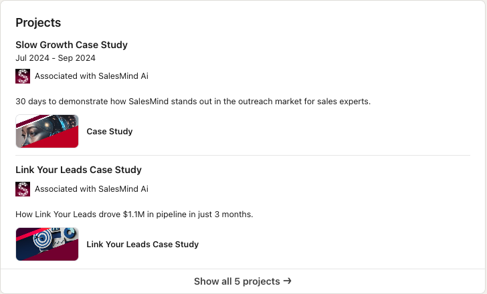Open the Slow Growth Case Study title
This screenshot has width=487, height=294.
pos(72,45)
